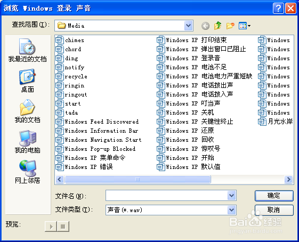
Task: Go to 桌面 in places bar
Action: coord(28,81)
